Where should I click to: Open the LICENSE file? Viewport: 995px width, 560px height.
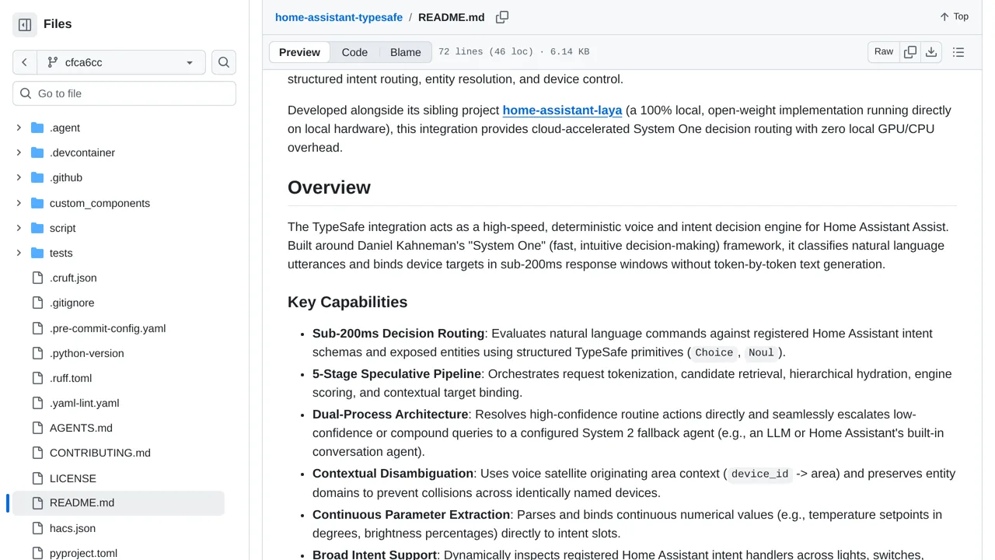click(x=73, y=478)
